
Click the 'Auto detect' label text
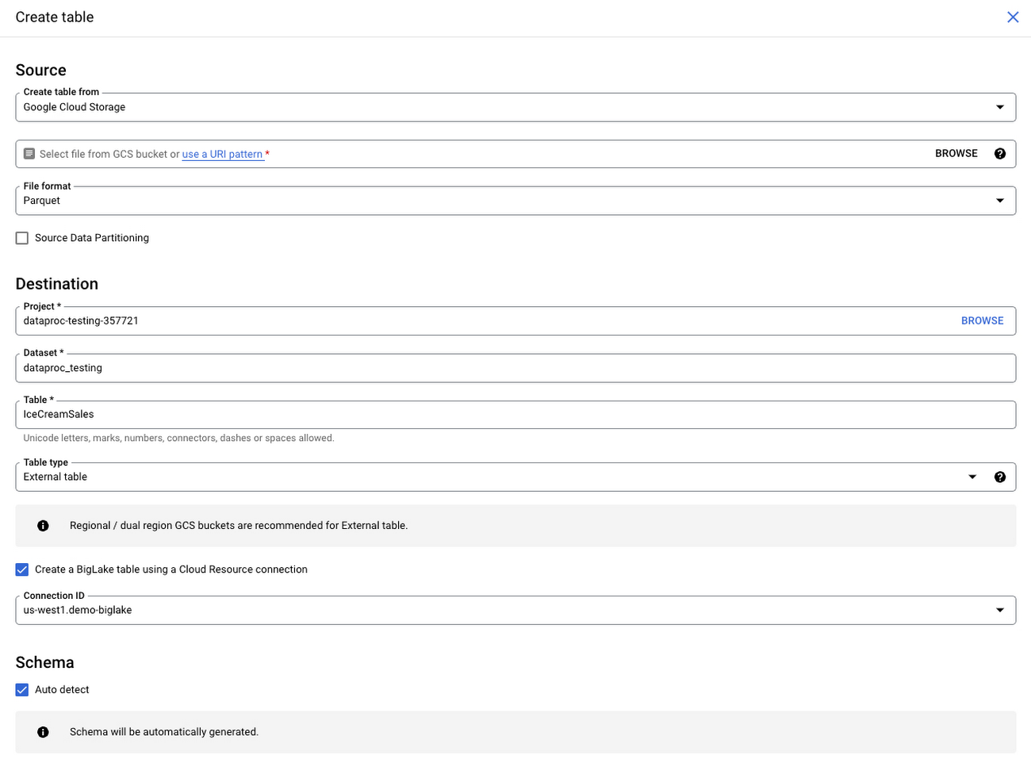pos(62,690)
